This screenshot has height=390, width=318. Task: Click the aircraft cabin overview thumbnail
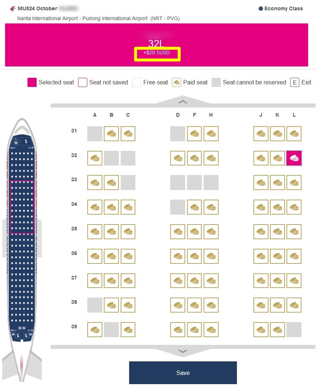click(x=23, y=207)
